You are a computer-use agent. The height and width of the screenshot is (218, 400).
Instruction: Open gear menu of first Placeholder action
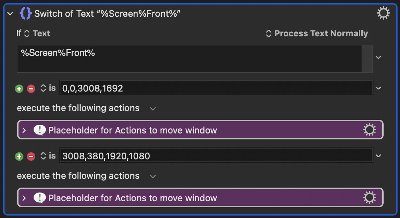pyautogui.click(x=369, y=130)
